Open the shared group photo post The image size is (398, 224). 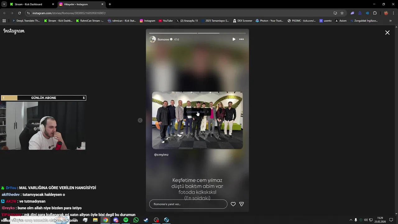coord(197,120)
